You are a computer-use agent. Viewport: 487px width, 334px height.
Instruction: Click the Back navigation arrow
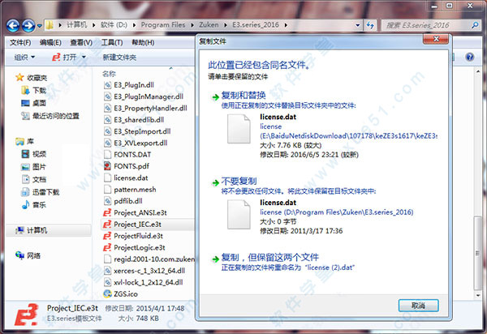coord(13,26)
